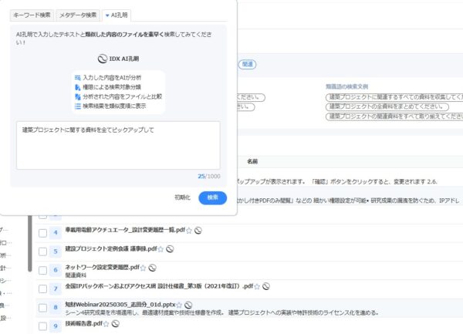Image resolution: width=463 pixels, height=334 pixels.
Task: Click row number 7 badge
Action: coord(56,288)
